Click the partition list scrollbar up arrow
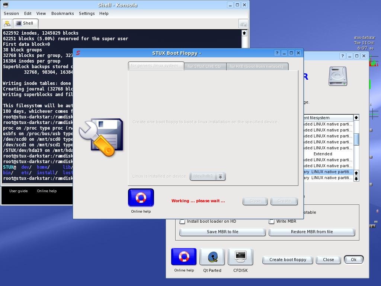Viewport: 381px width, 286px height. pyautogui.click(x=356, y=118)
